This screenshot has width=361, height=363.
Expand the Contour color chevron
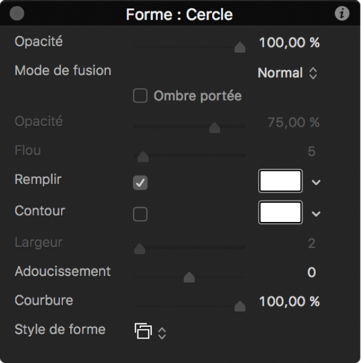tap(316, 213)
